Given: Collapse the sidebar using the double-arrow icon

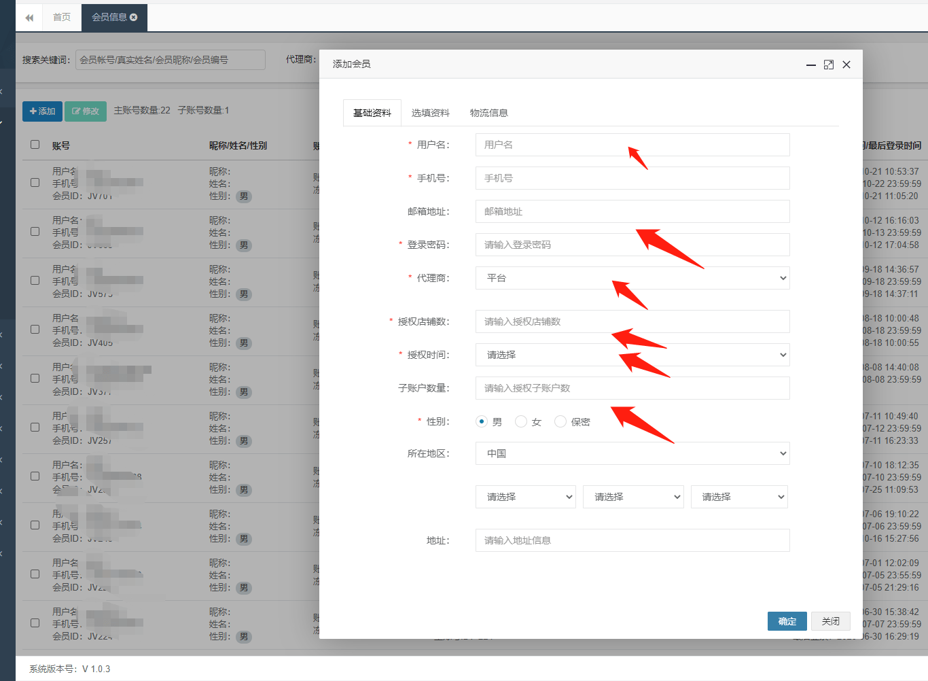Looking at the screenshot, I should tap(29, 18).
